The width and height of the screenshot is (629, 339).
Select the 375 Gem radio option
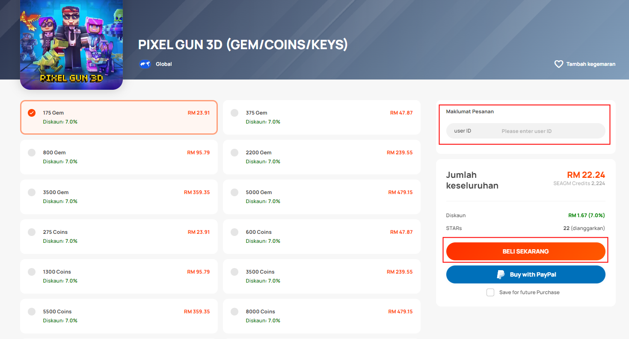tap(234, 113)
